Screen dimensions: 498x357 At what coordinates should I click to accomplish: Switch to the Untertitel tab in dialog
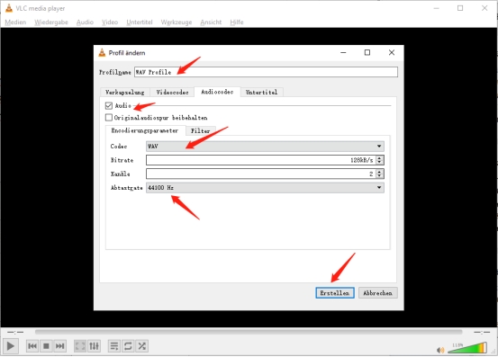262,93
